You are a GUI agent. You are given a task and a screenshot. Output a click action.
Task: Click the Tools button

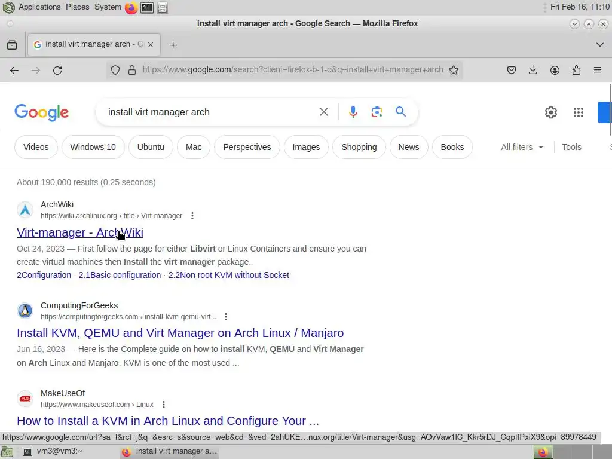(571, 147)
